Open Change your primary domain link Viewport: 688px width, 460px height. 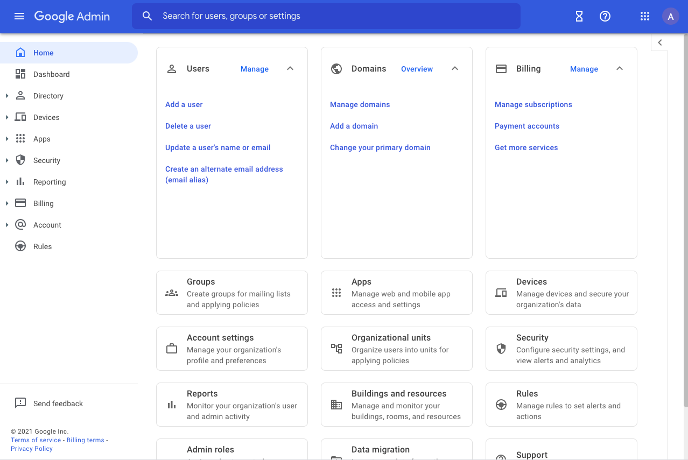point(380,147)
